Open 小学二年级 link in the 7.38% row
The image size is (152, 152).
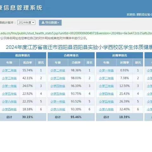pos(106,78)
